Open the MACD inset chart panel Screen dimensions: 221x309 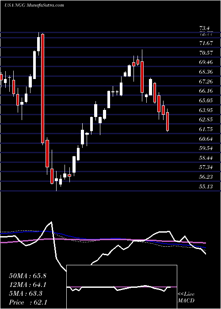pos(122,287)
